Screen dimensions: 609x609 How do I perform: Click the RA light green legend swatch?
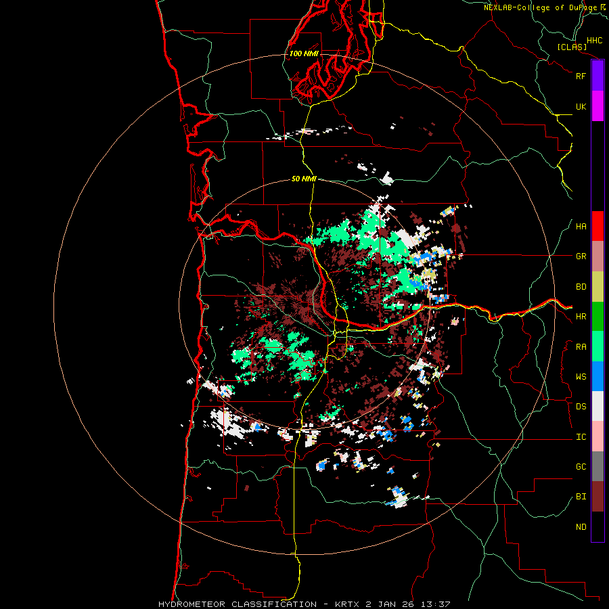point(597,346)
